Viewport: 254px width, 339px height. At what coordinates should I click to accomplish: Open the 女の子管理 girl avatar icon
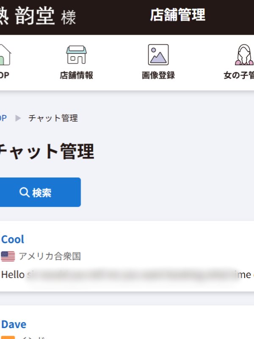[244, 55]
